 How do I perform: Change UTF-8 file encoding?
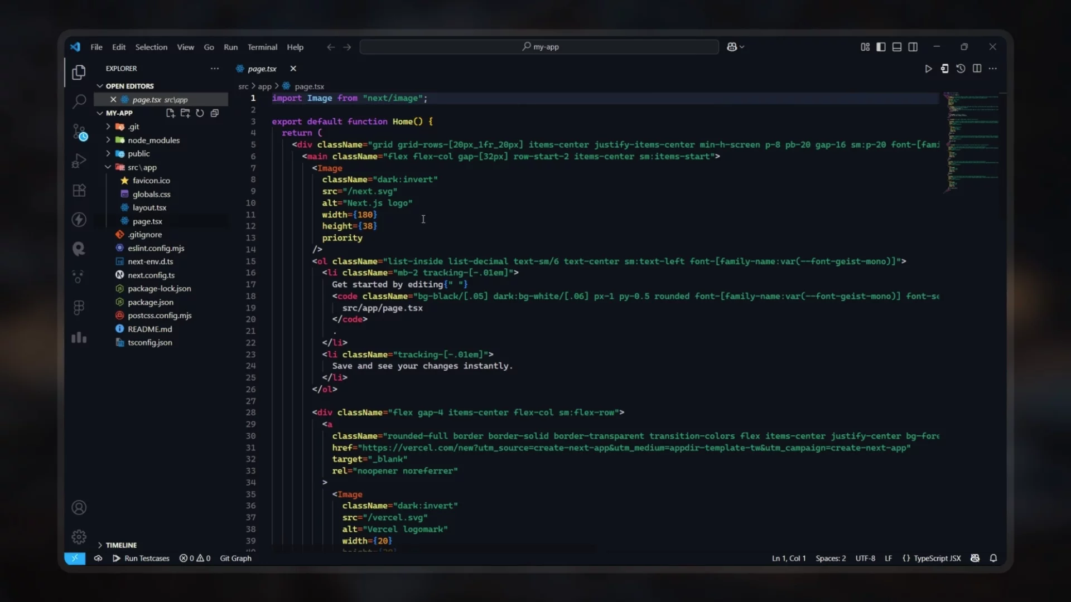865,558
